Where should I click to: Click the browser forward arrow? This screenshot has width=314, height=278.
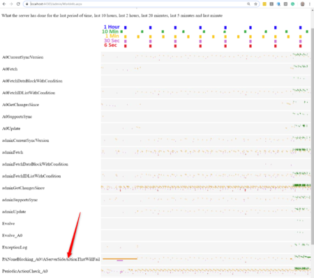tap(11, 4)
